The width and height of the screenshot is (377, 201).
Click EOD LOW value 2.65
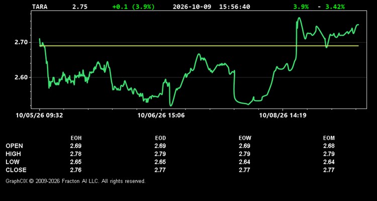coord(160,162)
